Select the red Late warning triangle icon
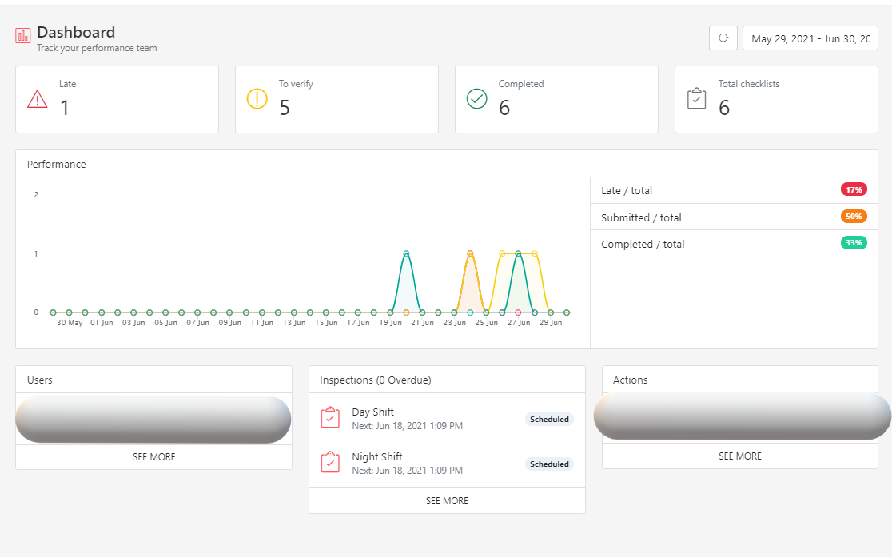892x557 pixels. pyautogui.click(x=37, y=97)
